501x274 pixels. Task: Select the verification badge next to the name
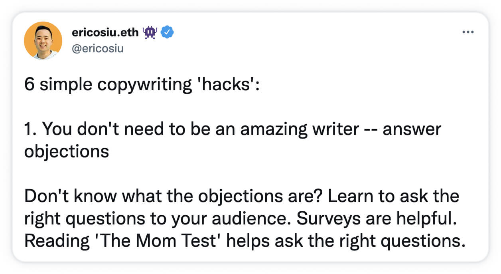click(167, 32)
